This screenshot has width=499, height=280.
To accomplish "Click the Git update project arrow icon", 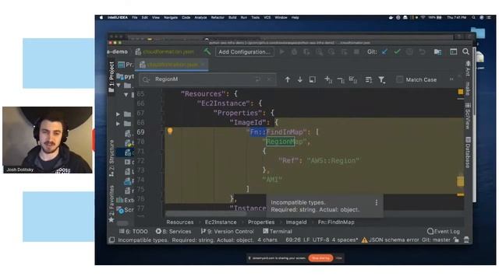I will click(384, 51).
